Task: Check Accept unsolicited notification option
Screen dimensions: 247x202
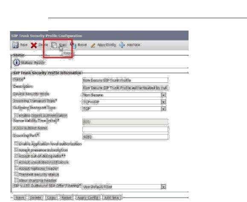Action: click(16, 162)
